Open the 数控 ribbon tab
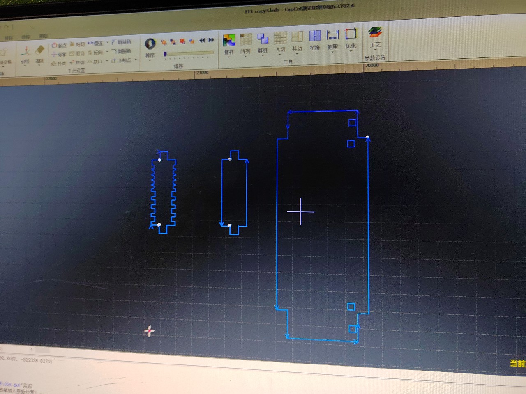526x394 pixels. [26, 37]
